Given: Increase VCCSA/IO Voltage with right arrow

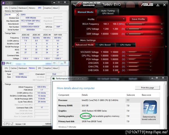Looking at the screenshot, I should (151, 52).
